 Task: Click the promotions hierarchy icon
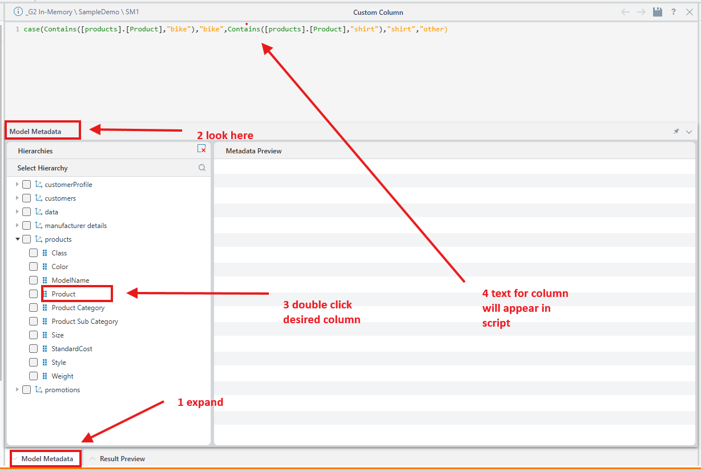tap(38, 390)
